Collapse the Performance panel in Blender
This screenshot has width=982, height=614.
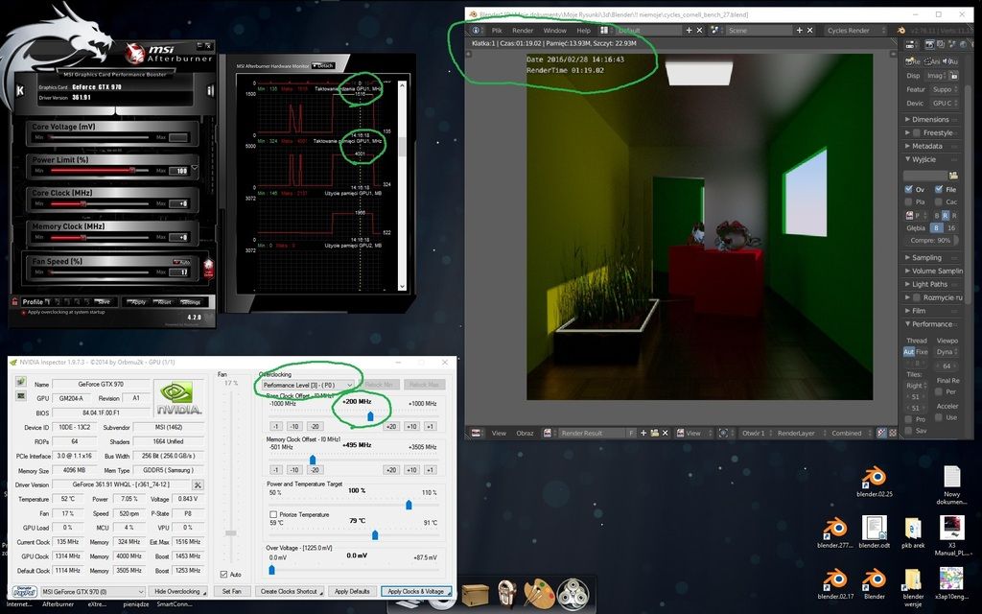[x=932, y=324]
